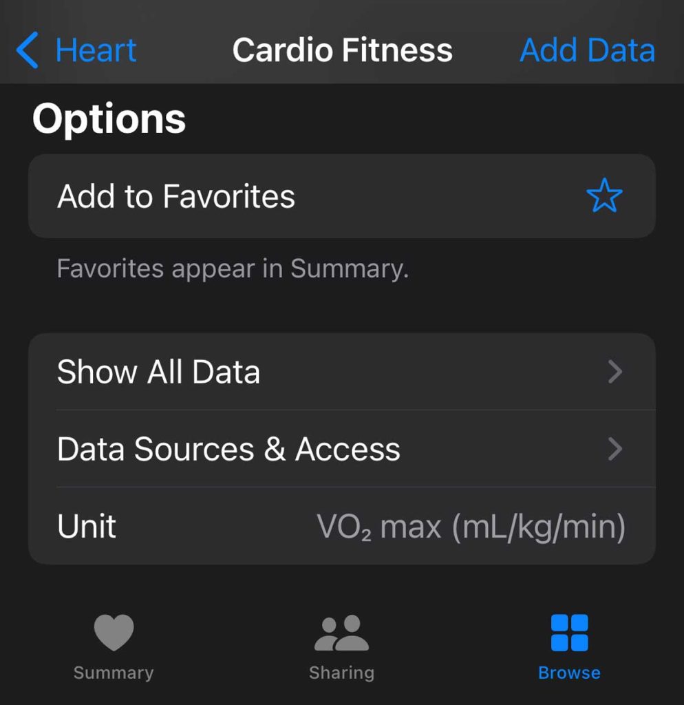Switch to the Sharing tab label
The width and height of the screenshot is (684, 705).
click(x=341, y=673)
